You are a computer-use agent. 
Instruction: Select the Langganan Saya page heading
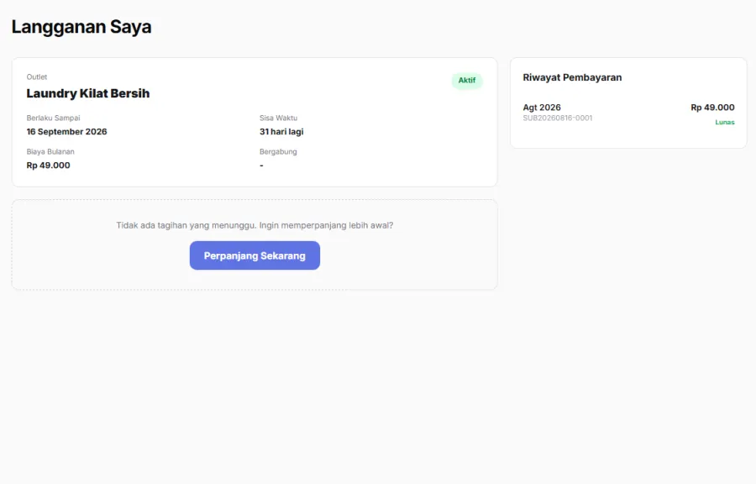(81, 27)
